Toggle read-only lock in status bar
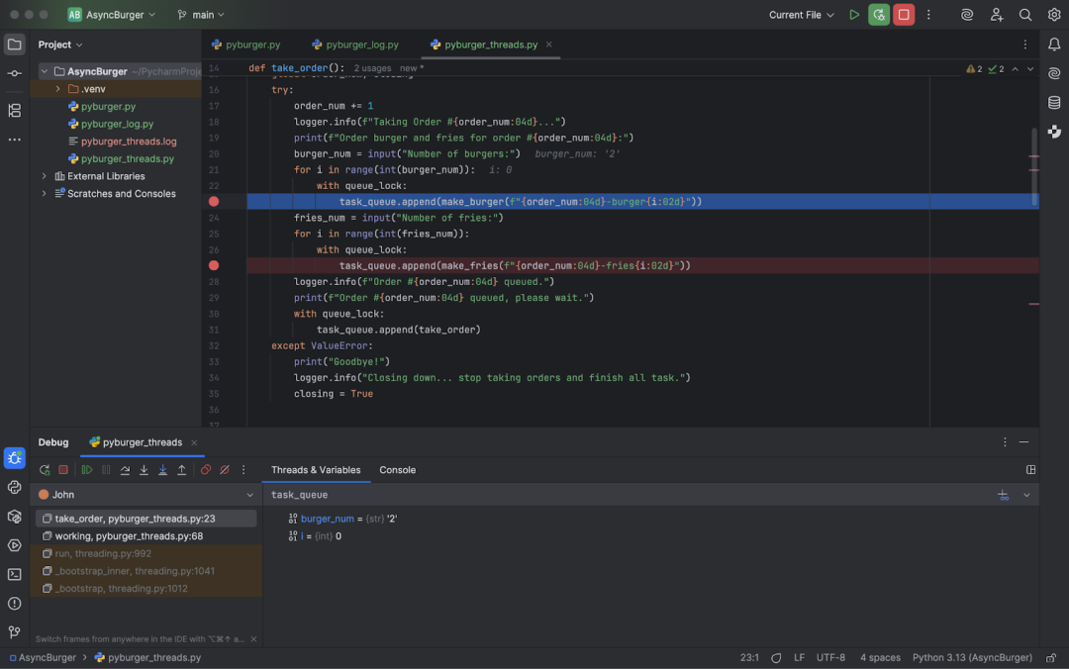The height and width of the screenshot is (669, 1069). click(x=1051, y=657)
